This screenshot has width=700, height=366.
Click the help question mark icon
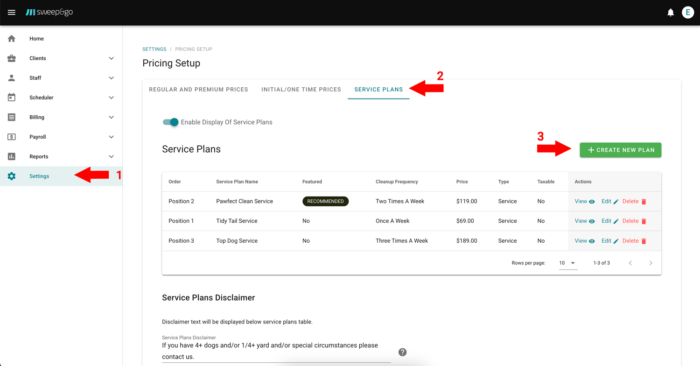point(402,352)
